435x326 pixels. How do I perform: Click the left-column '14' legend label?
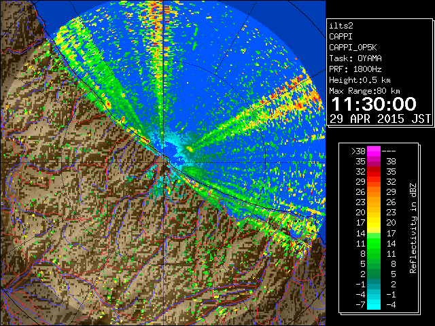[361, 233]
